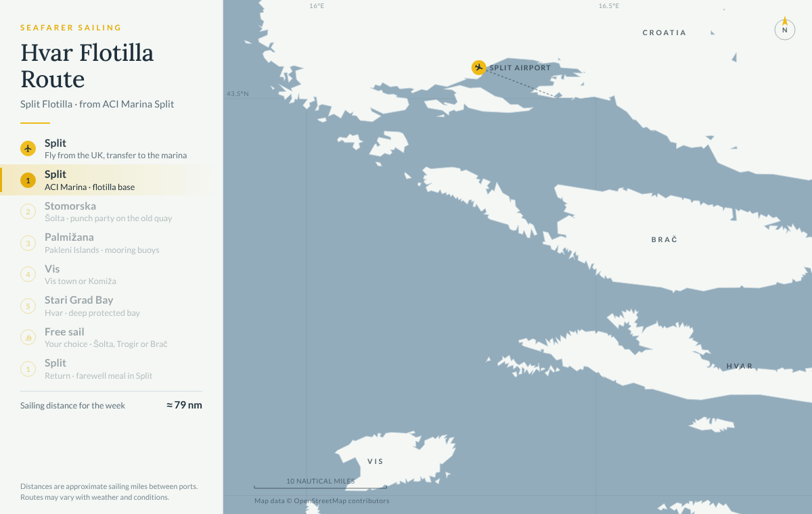Click the VIS island label
812x514 pixels.
(x=376, y=461)
